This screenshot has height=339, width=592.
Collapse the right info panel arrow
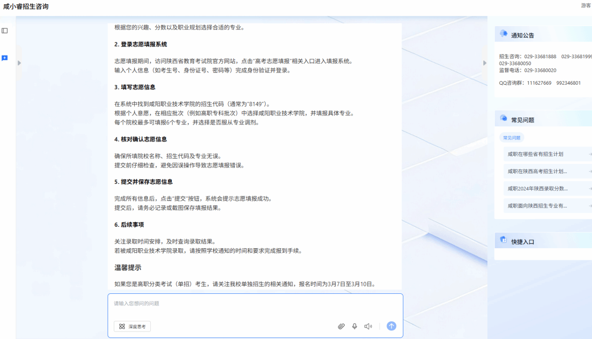(x=485, y=63)
